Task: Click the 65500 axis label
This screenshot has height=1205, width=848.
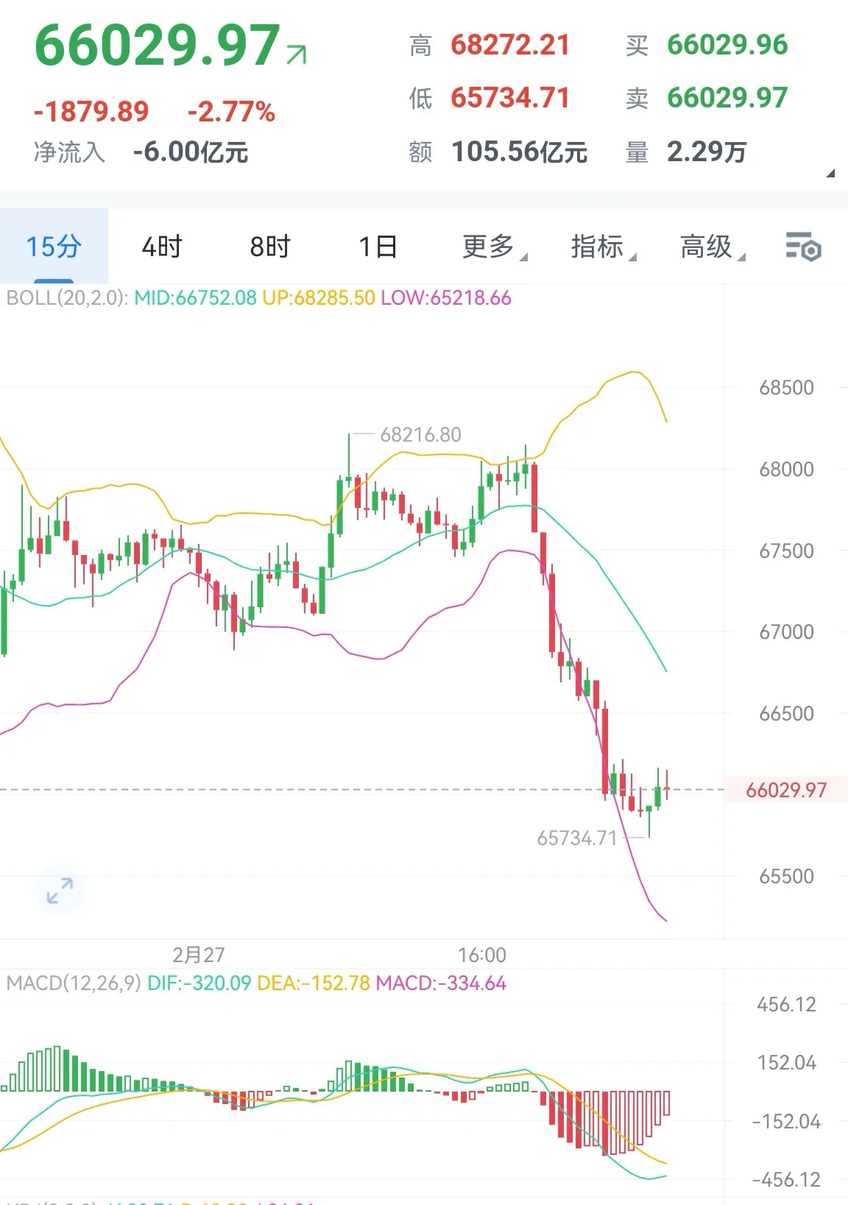Action: coord(786,877)
